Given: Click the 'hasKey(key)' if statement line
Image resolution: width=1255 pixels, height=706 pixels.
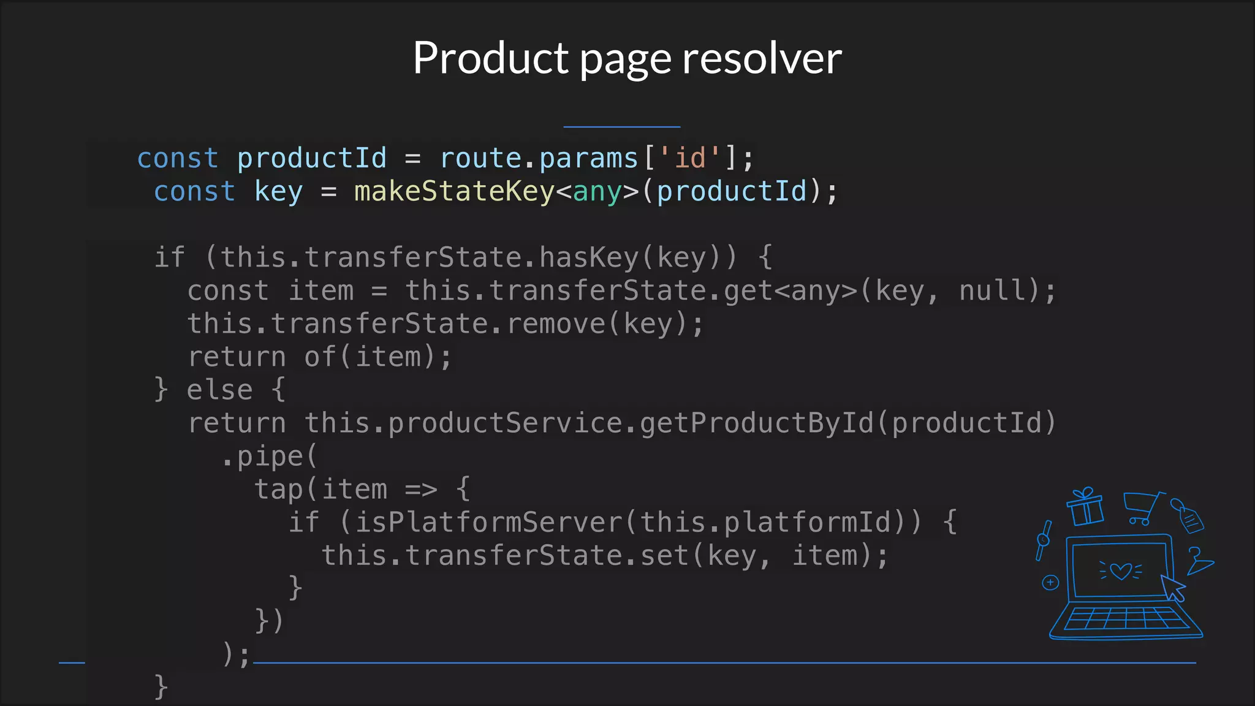Looking at the screenshot, I should click(463, 257).
